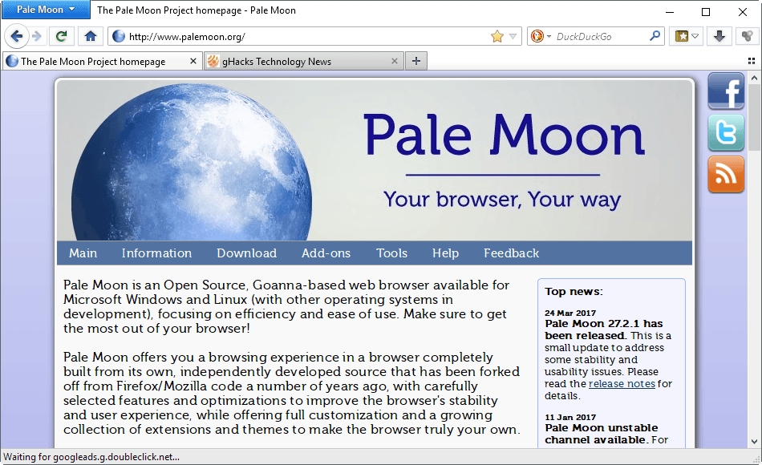
Task: Open the Pale Moon application menu
Action: tap(47, 10)
